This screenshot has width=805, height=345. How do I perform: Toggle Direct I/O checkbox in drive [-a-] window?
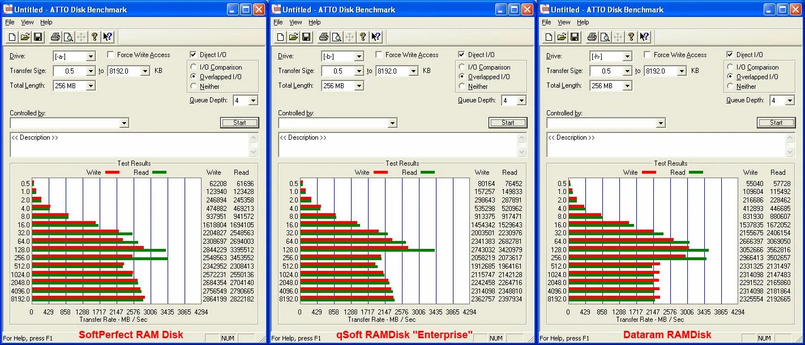pos(194,55)
